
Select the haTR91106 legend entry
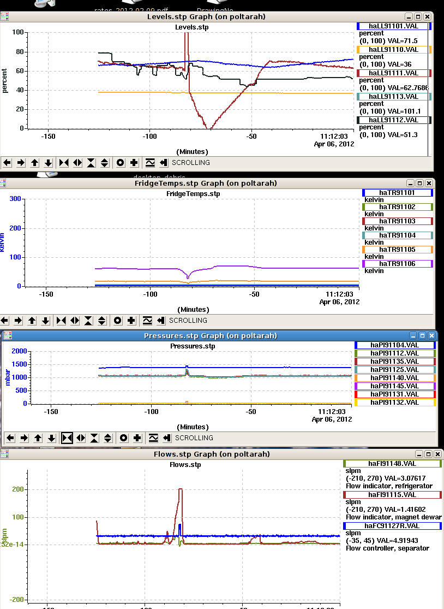398,264
